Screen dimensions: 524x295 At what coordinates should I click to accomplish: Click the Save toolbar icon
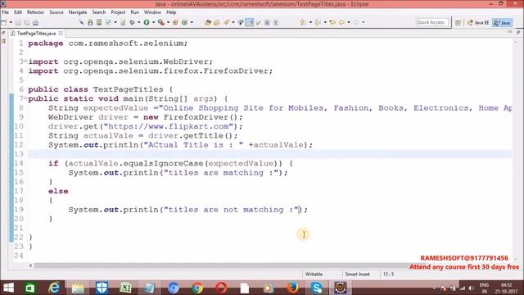click(x=18, y=22)
